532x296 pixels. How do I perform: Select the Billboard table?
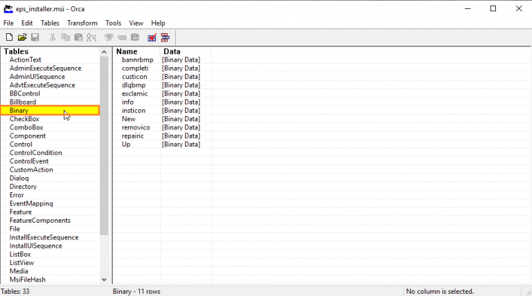coord(23,102)
